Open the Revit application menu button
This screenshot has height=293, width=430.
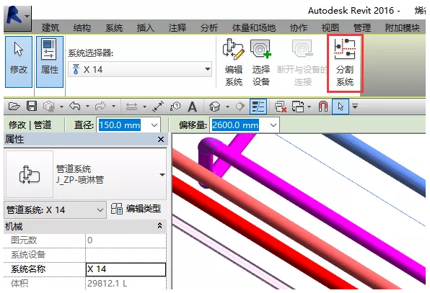(x=17, y=18)
